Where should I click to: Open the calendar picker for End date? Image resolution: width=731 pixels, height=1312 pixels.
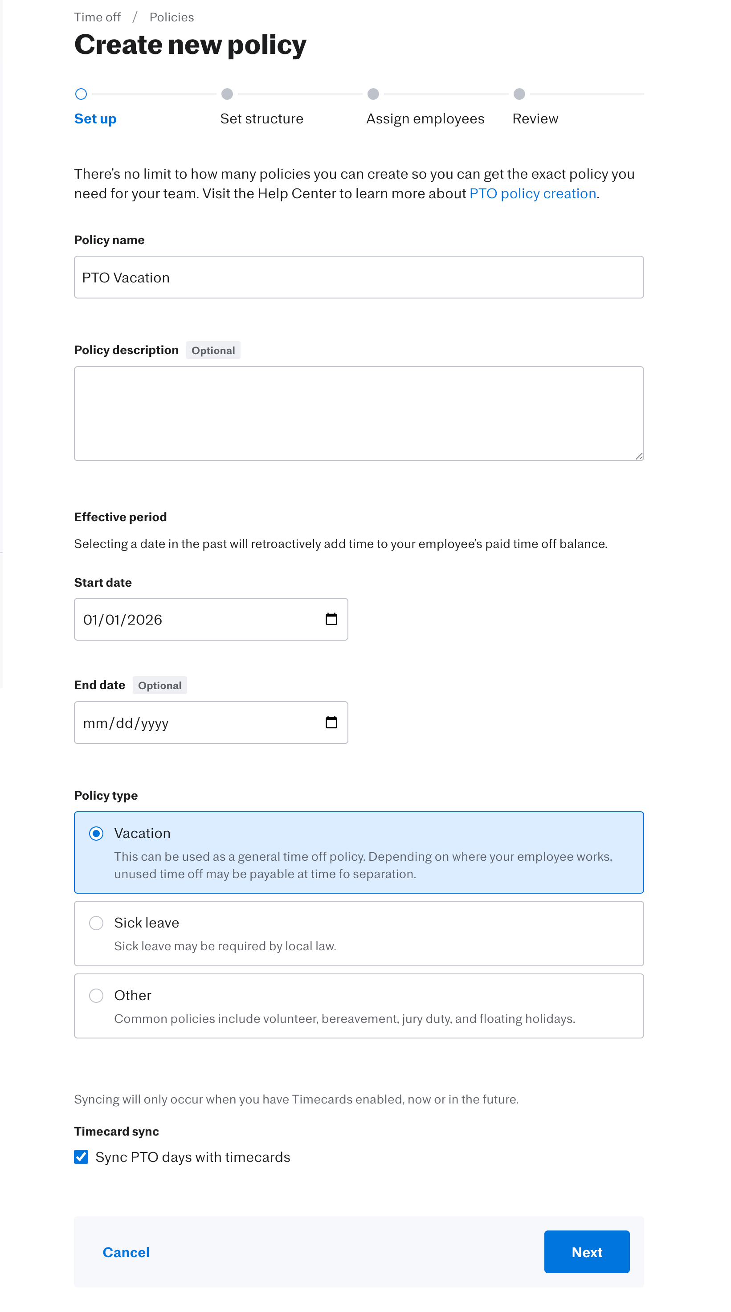click(331, 722)
